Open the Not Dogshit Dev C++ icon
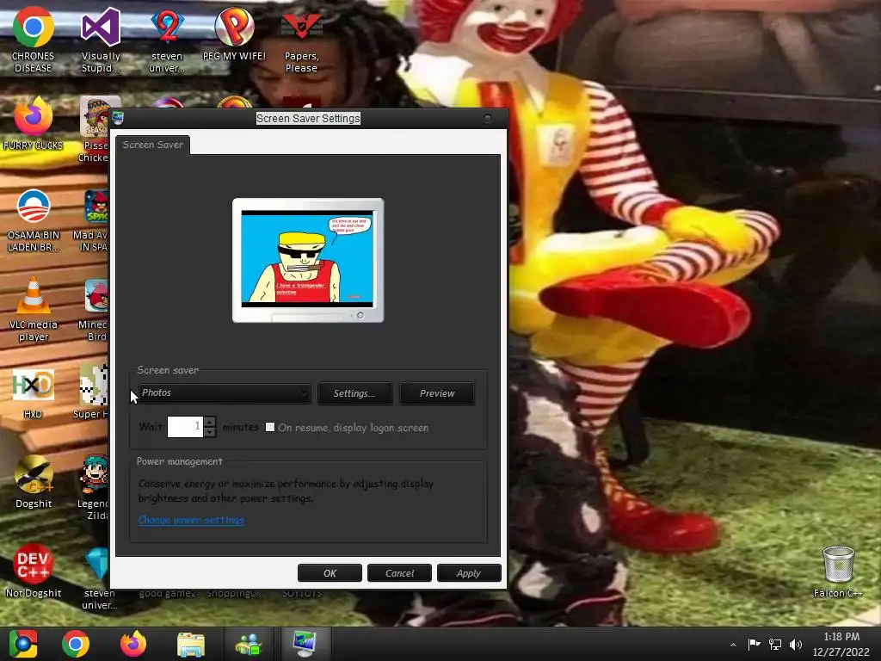Image resolution: width=881 pixels, height=661 pixels. [34, 571]
